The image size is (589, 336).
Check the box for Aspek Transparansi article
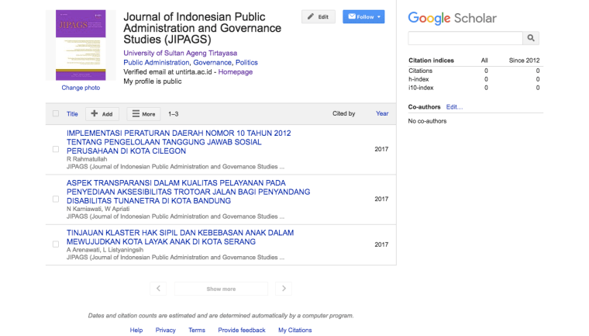(x=56, y=199)
